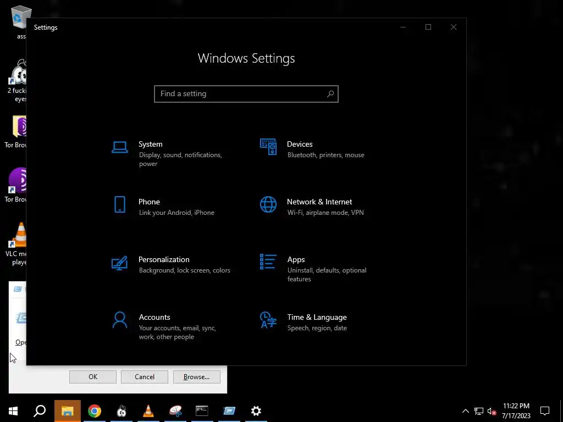
Task: Click Cancel in the Run dialog
Action: (145, 377)
